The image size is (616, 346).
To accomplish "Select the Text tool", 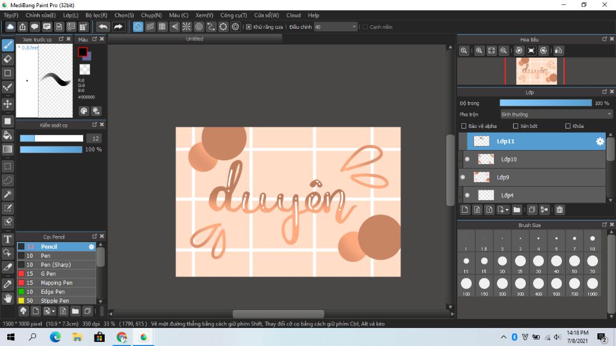I will (x=7, y=239).
